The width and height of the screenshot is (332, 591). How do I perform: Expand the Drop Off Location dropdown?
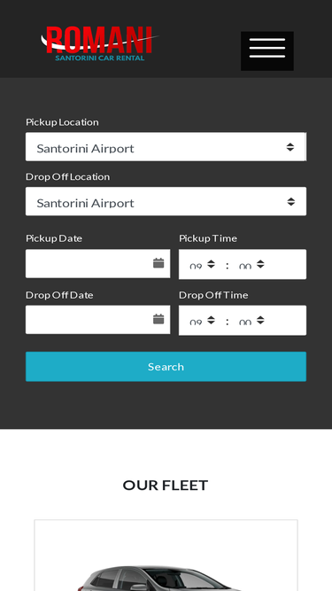click(x=166, y=201)
